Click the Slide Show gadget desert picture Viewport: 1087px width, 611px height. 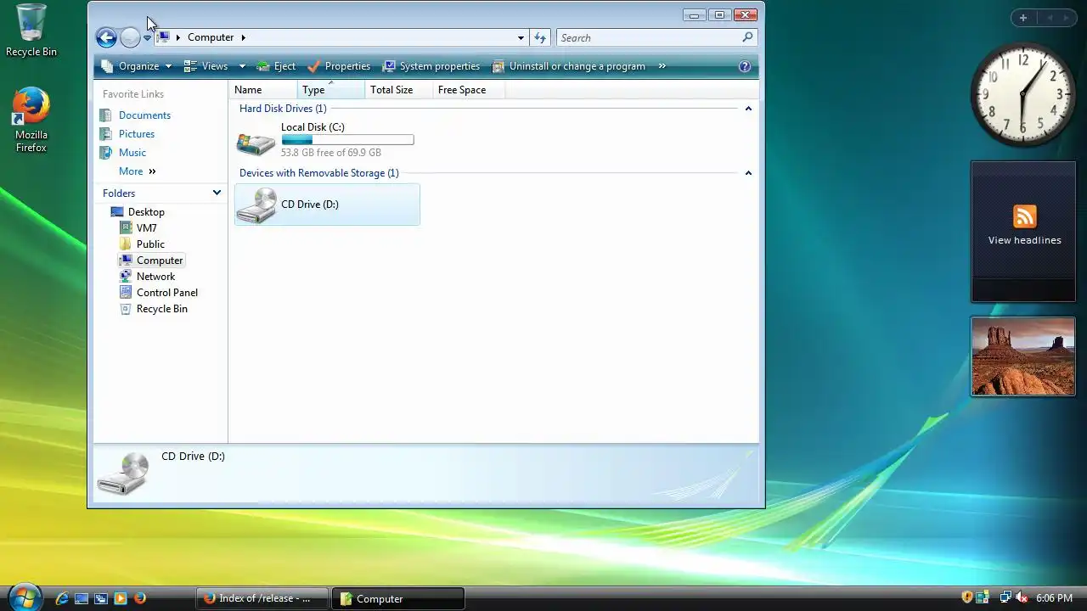click(1023, 356)
